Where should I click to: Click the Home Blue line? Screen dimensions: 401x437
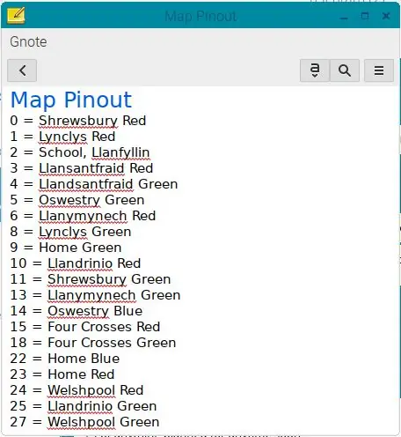65,359
